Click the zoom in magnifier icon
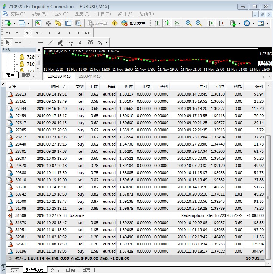The height and width of the screenshot is (274, 273). [189, 23]
